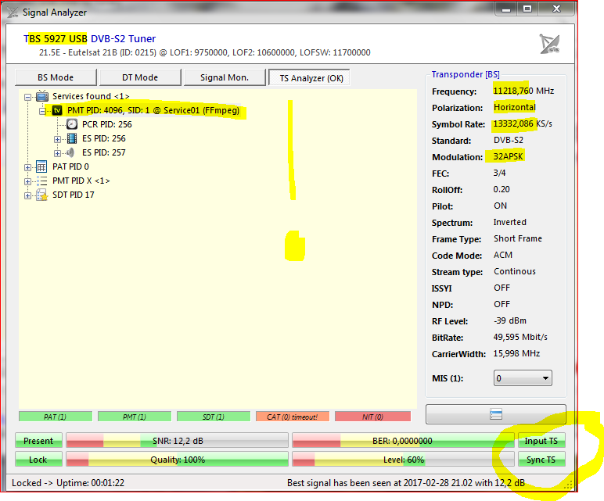This screenshot has width=604, height=501.
Task: Click the SNR 12,2 dB meter bar
Action: (x=176, y=441)
